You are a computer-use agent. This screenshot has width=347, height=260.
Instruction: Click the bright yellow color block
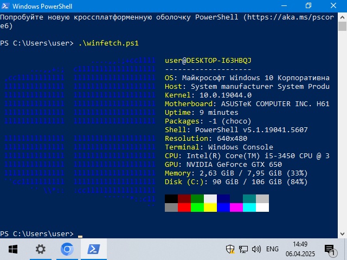210,207
